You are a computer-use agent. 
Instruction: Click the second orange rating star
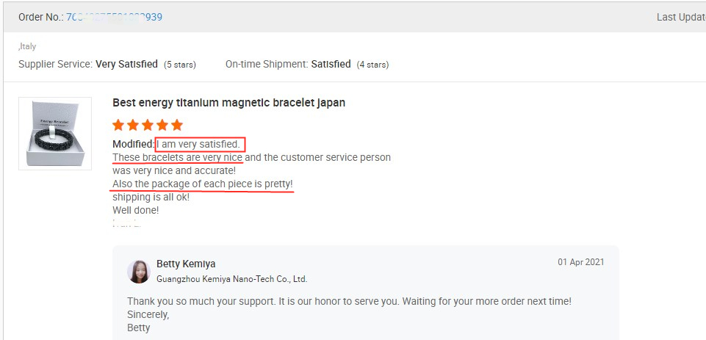133,125
